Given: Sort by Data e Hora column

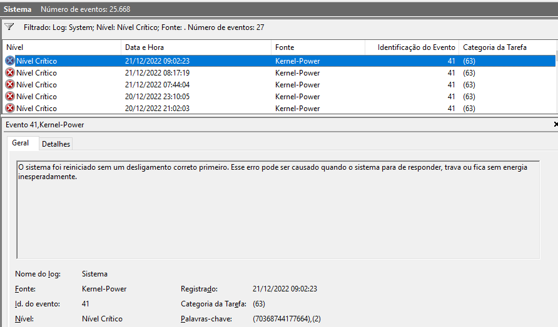Looking at the screenshot, I should pyautogui.click(x=196, y=47).
